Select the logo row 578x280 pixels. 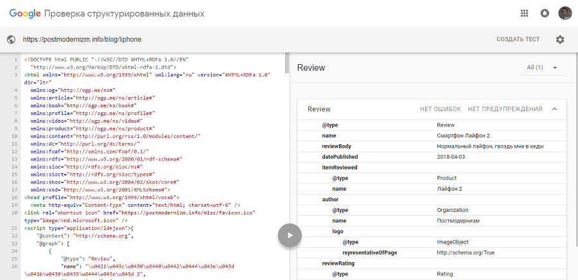click(432, 232)
